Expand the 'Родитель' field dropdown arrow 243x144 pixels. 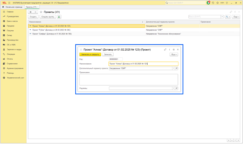point(174,88)
